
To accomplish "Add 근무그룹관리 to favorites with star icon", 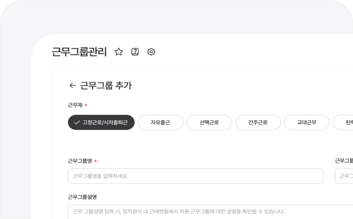I will (119, 52).
